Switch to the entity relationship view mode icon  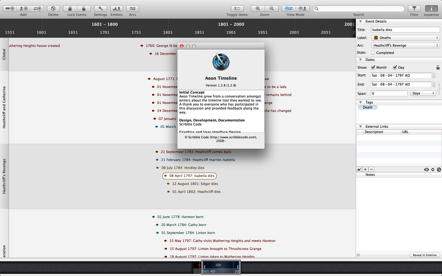pos(302,8)
